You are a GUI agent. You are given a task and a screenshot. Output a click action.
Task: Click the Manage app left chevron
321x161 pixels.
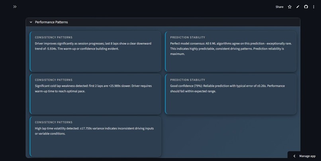click(294, 156)
